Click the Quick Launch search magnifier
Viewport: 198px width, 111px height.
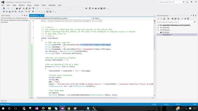[x=183, y=2]
